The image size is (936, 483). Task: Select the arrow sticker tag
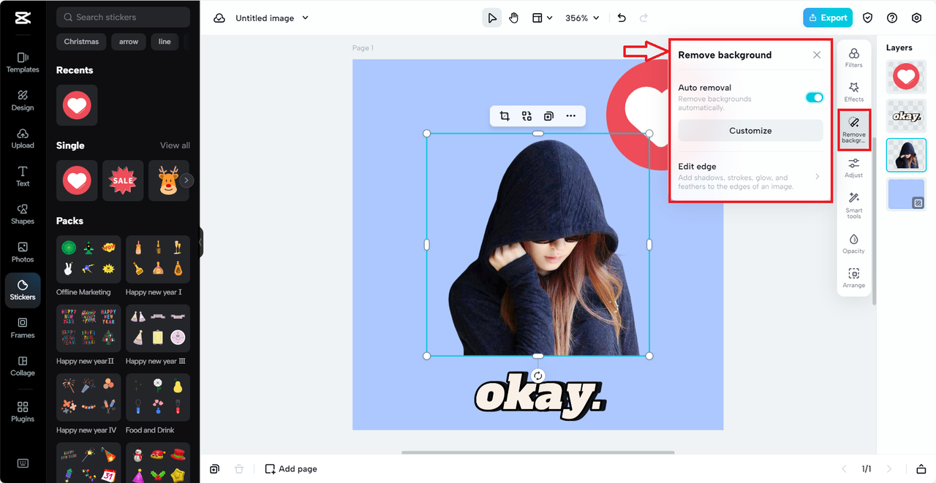click(129, 42)
